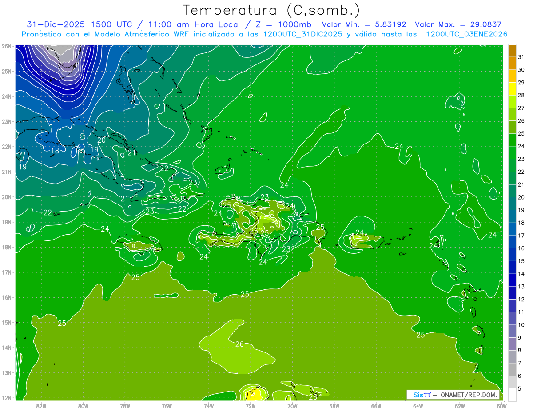The image size is (533, 412).
Task: Click the legend scale label '31'
Action: coord(521,57)
